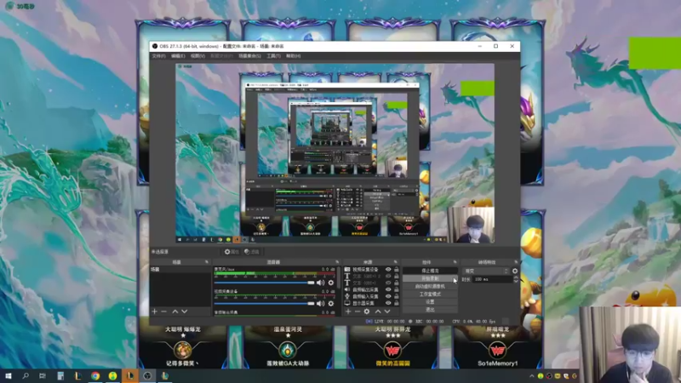The height and width of the screenshot is (383, 681).
Task: Open the 文件(F) menu in OBS
Action: point(158,56)
